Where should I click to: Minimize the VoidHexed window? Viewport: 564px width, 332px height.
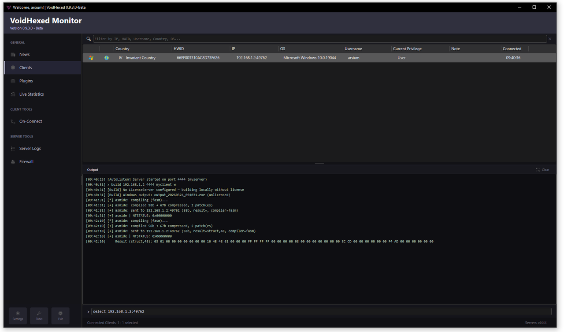(519, 7)
